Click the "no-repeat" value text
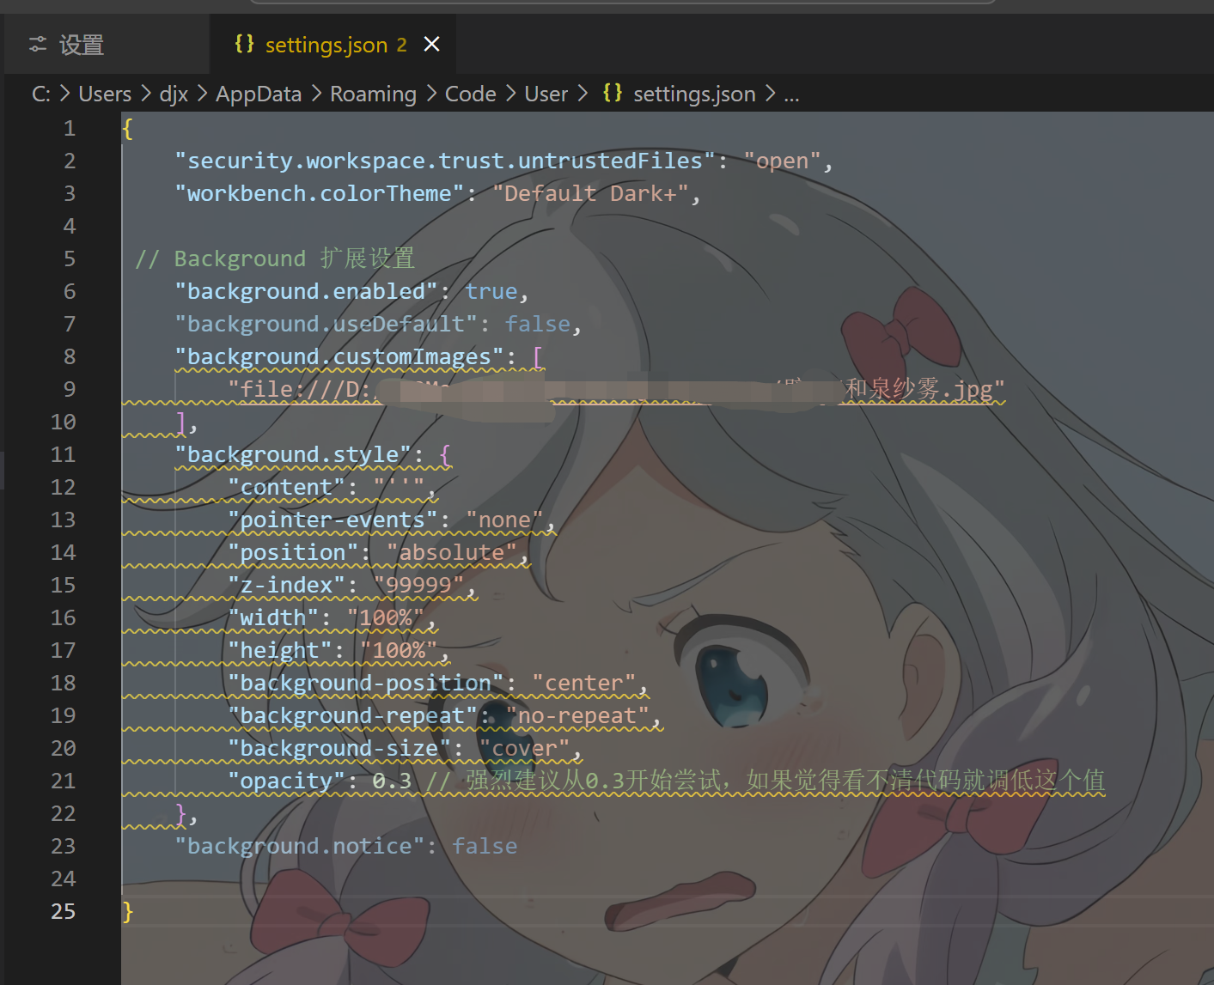 point(577,716)
